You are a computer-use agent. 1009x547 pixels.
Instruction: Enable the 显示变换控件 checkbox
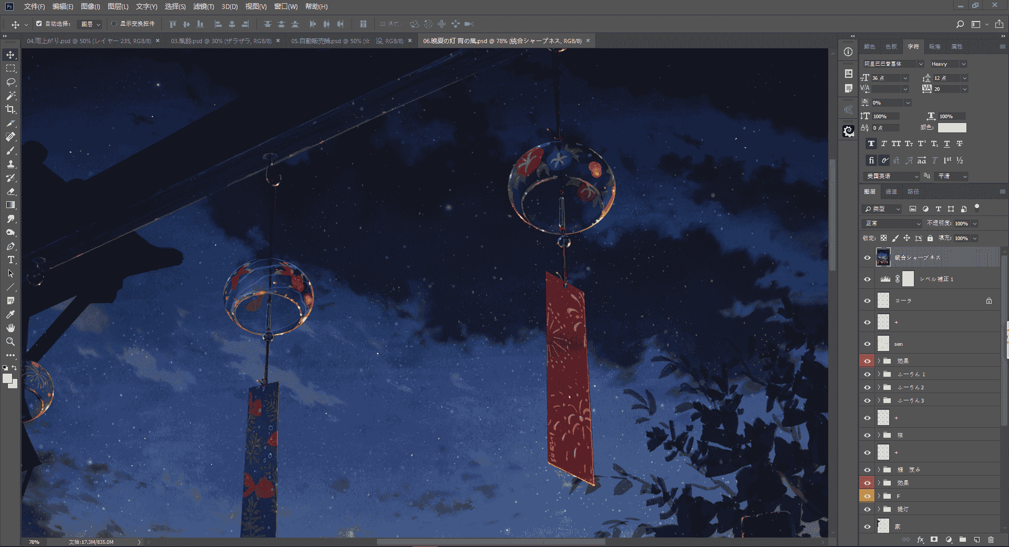(114, 24)
